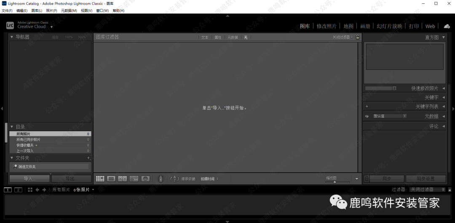Go forward with filmstrip right arrow
The height and width of the screenshot is (223, 455).
(x=44, y=190)
